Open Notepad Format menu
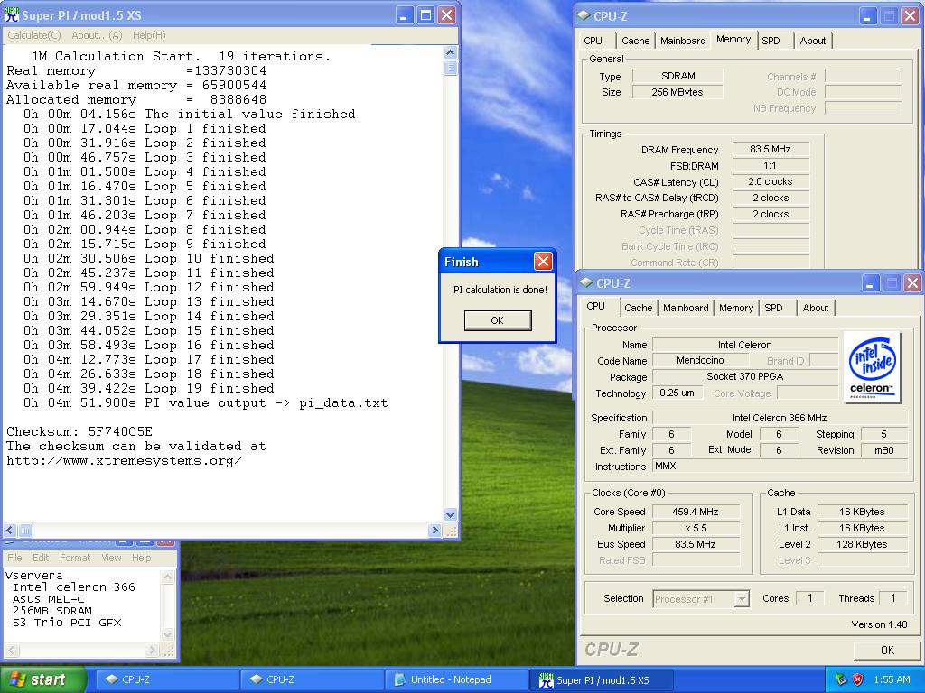Image resolution: width=925 pixels, height=693 pixels. pos(75,558)
